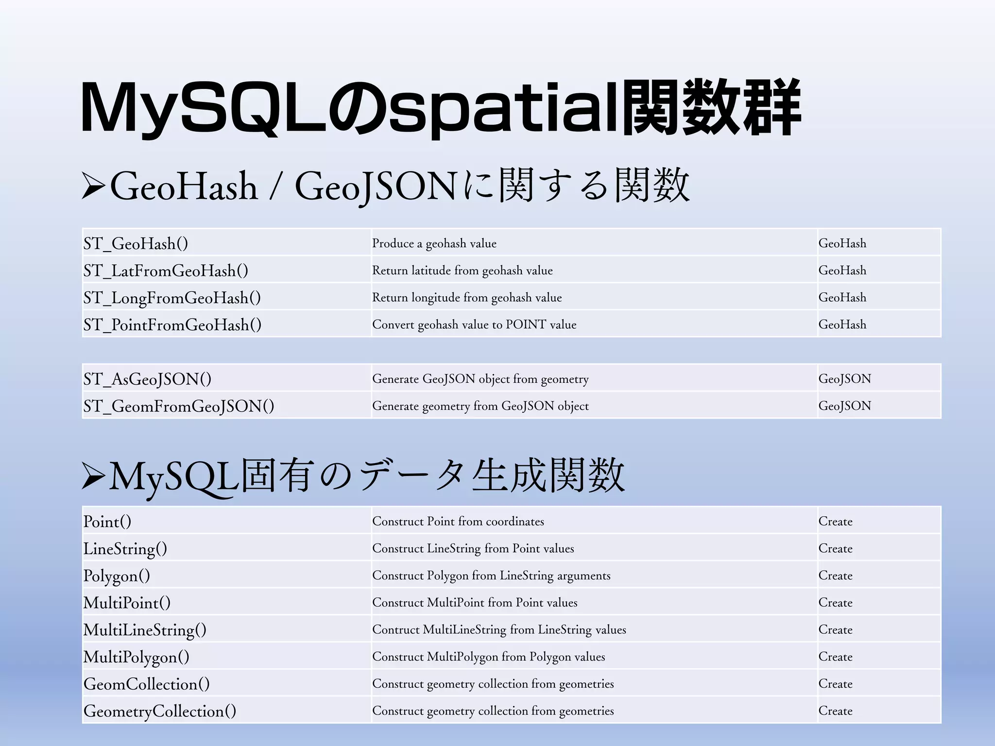Image resolution: width=995 pixels, height=746 pixels.
Task: Select 'Return longitude from geohash value' text
Action: 467,298
